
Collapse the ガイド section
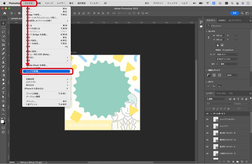click(x=207, y=82)
